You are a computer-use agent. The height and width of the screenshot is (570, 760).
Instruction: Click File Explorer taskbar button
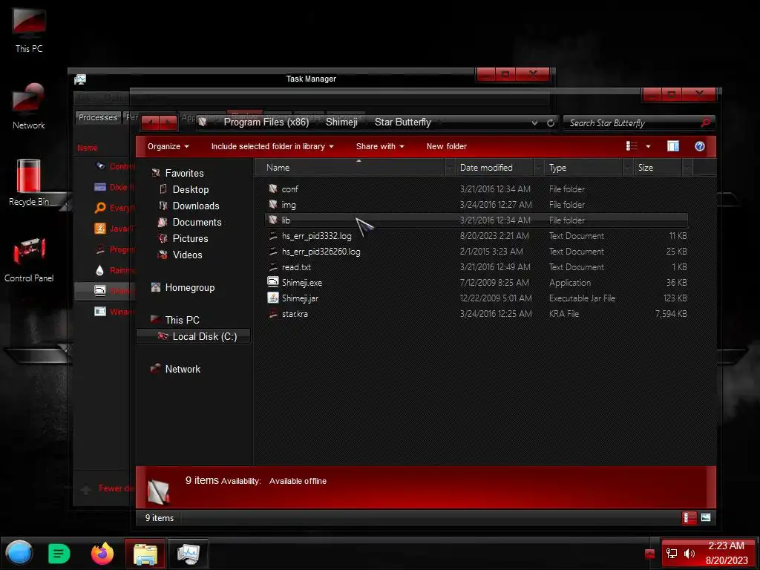[x=145, y=553]
